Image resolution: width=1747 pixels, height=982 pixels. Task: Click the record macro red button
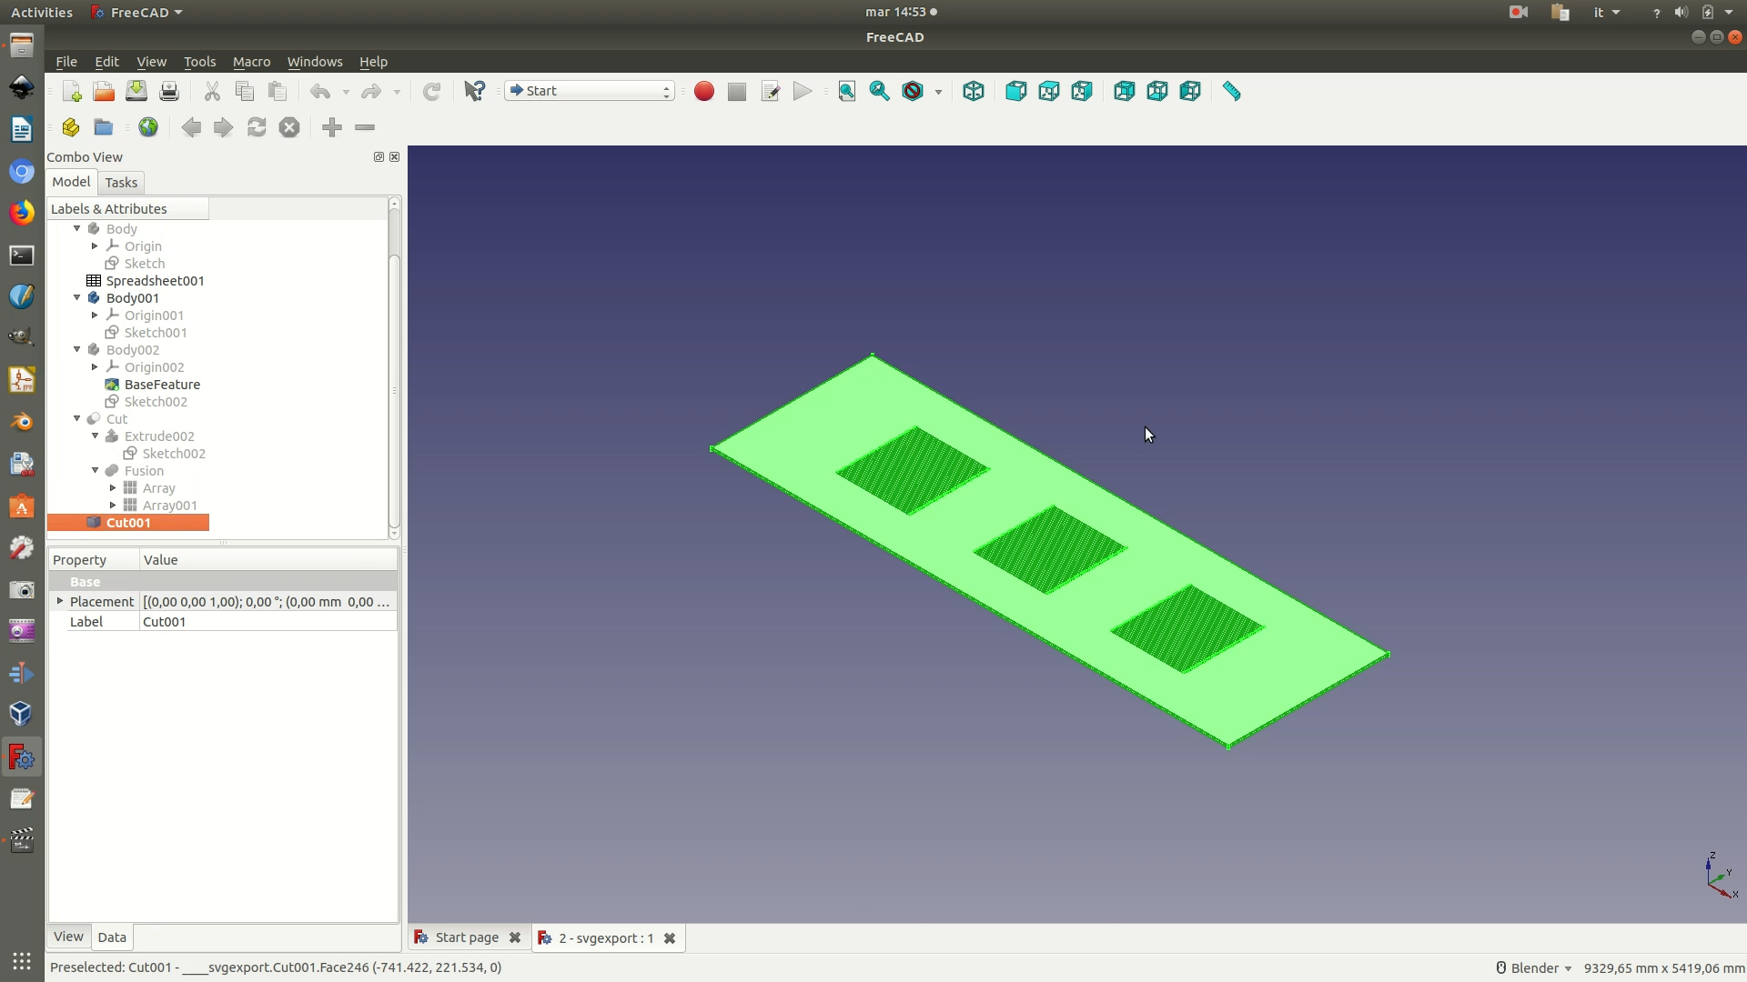click(x=703, y=91)
